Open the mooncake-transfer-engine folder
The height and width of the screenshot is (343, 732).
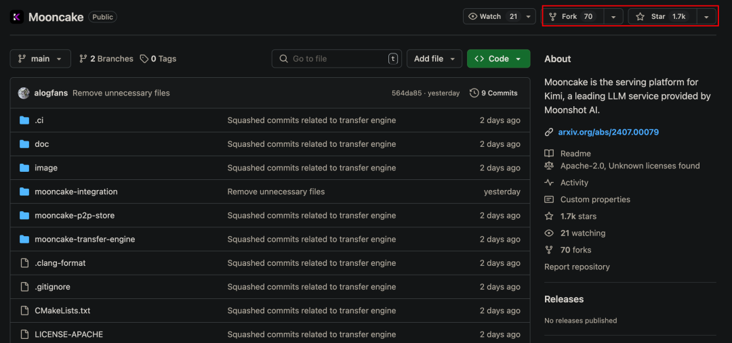pos(85,239)
